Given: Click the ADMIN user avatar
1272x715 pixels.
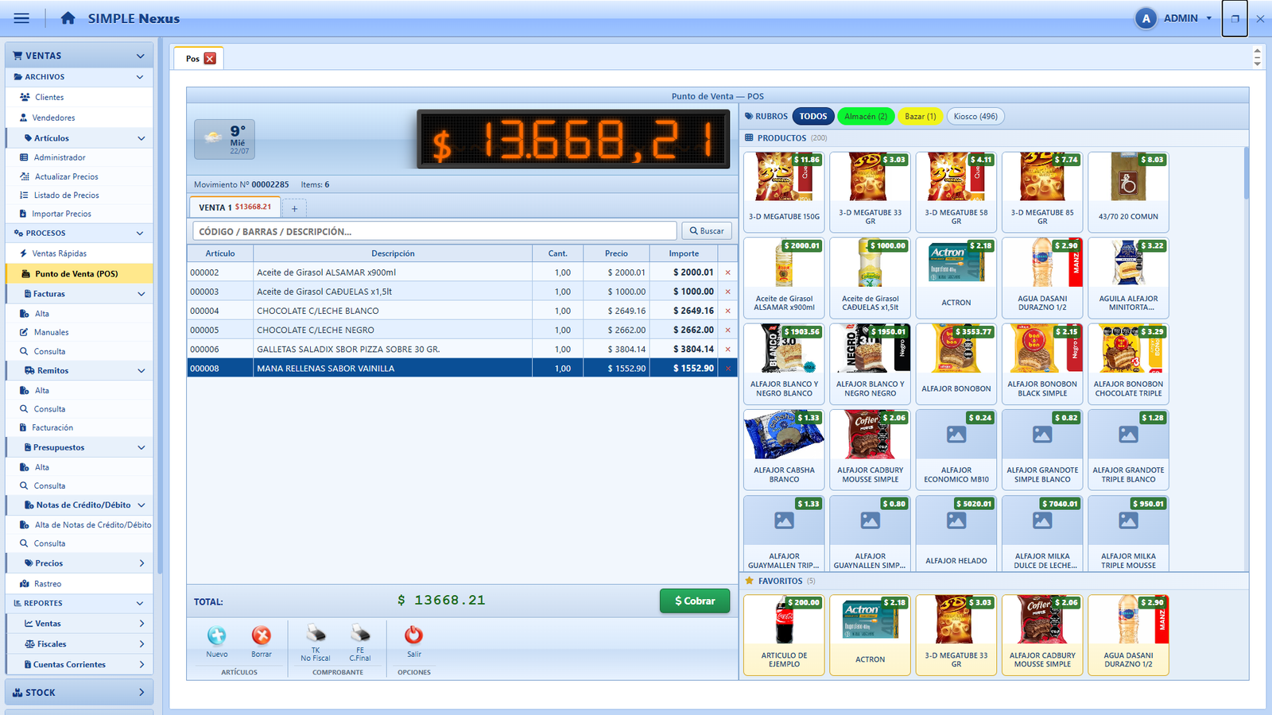Looking at the screenshot, I should click(x=1146, y=18).
